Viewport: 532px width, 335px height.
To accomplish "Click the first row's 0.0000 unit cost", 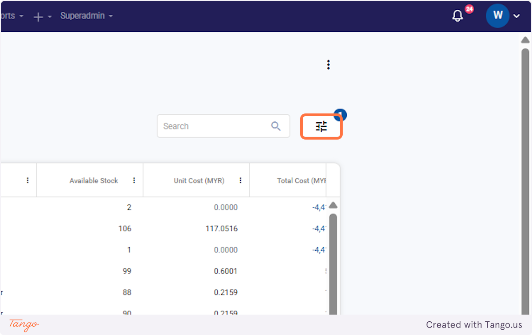I will (x=225, y=207).
